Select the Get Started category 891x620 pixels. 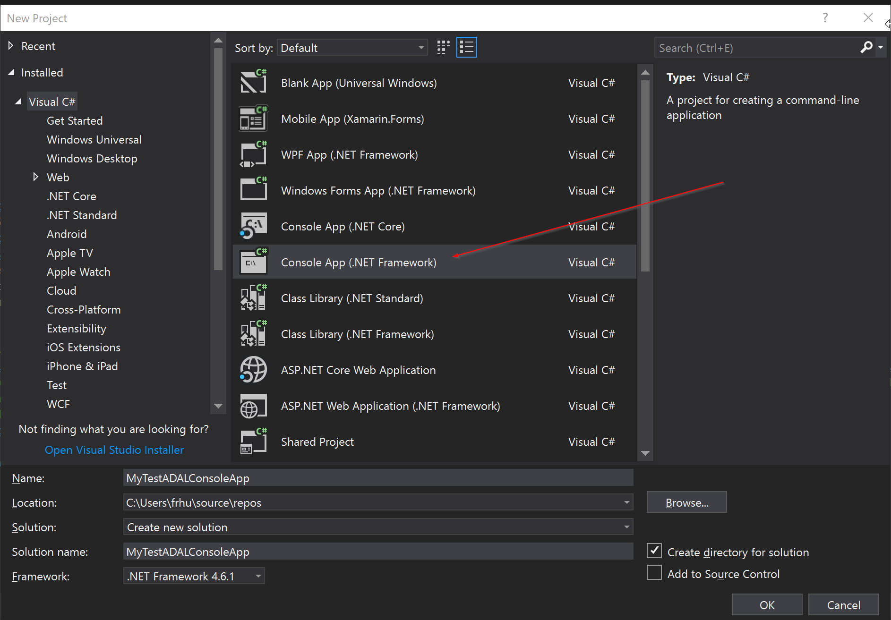(75, 121)
